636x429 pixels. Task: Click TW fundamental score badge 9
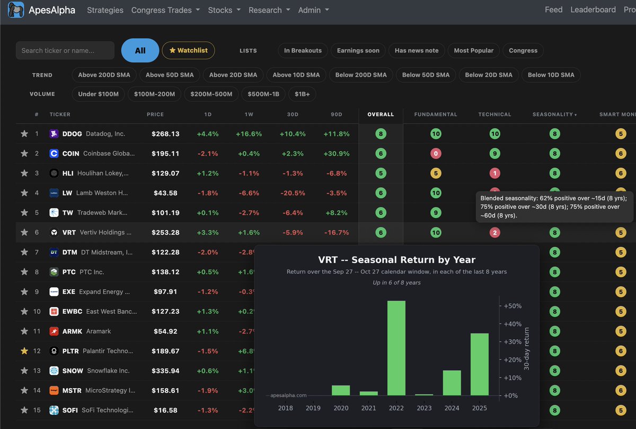(435, 213)
